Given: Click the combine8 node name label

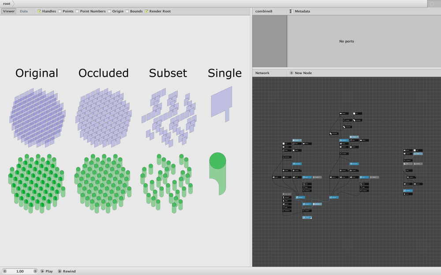Looking at the screenshot, I should pyautogui.click(x=264, y=11).
